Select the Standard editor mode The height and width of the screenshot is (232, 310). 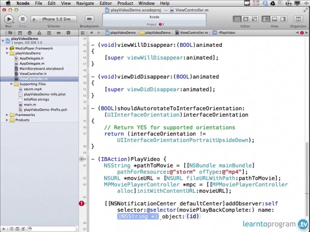237,19
